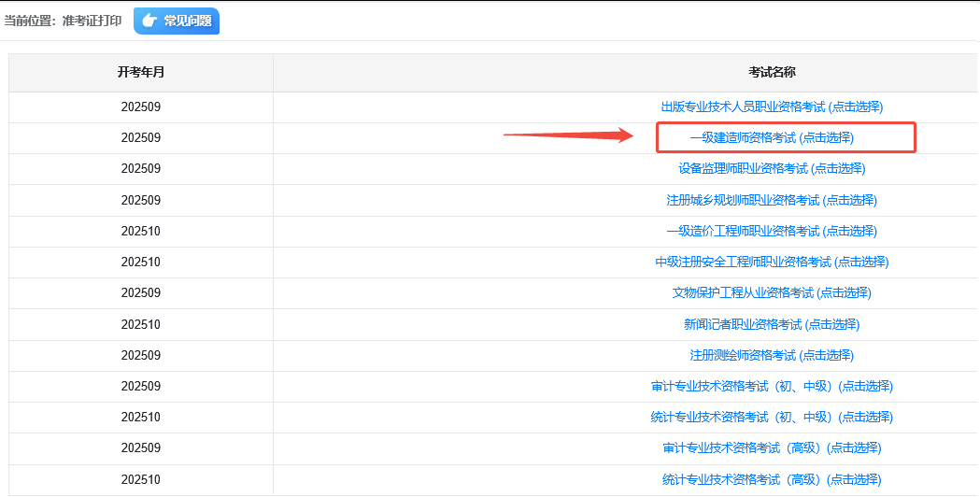The height and width of the screenshot is (497, 980).
Task: Choose 新闻记者职业资格考试 link
Action: (x=772, y=324)
